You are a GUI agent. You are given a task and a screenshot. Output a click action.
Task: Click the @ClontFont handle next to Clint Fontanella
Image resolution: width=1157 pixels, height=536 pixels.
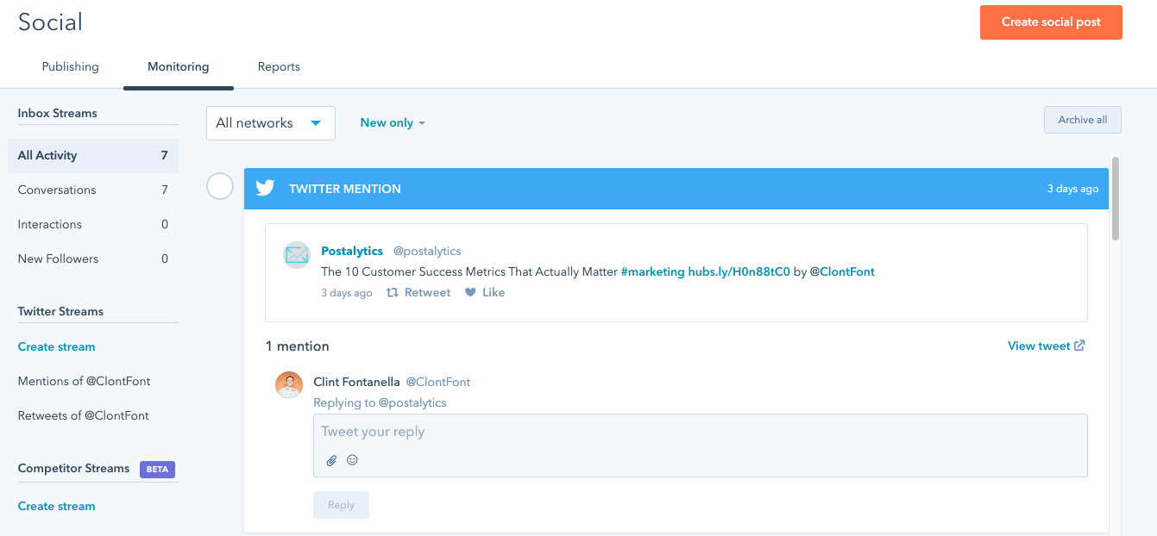pos(438,382)
